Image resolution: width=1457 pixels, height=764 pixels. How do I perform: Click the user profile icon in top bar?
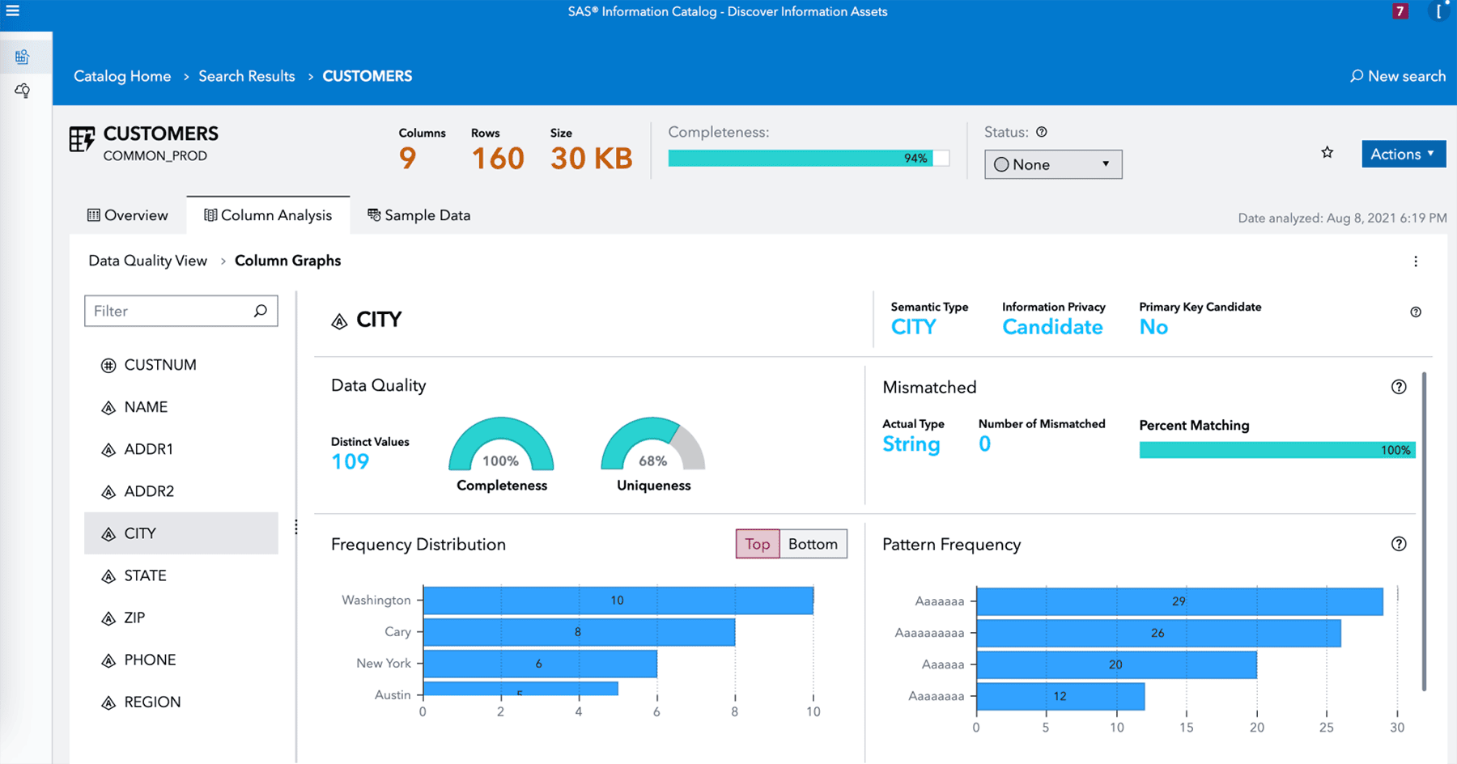1439,11
